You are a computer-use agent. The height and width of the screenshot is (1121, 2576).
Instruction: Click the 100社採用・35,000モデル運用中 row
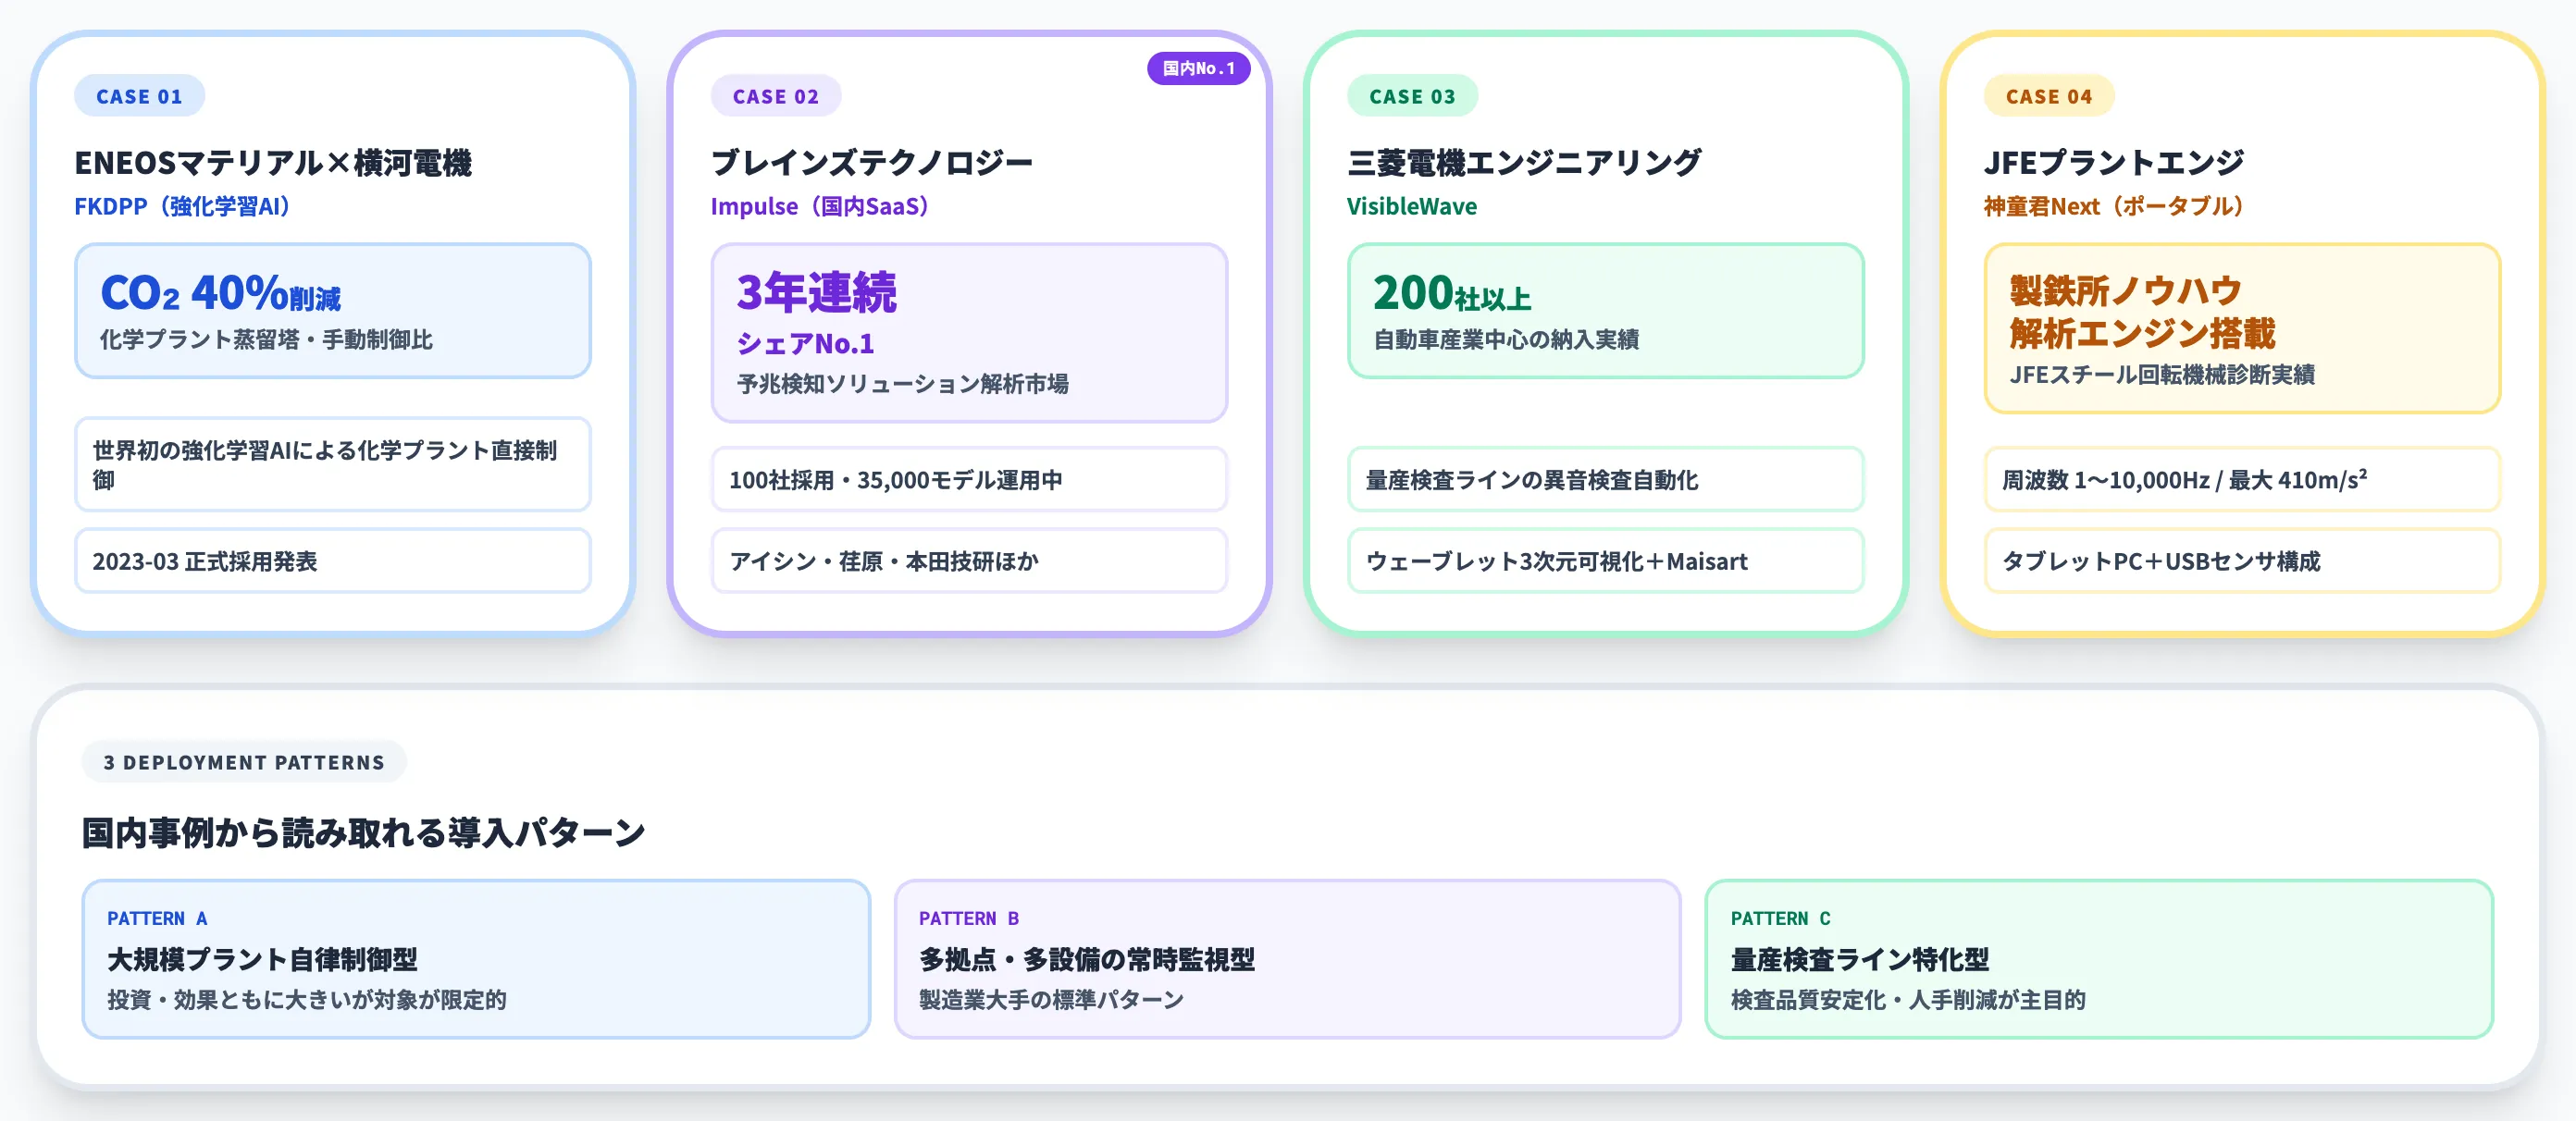[x=969, y=480]
